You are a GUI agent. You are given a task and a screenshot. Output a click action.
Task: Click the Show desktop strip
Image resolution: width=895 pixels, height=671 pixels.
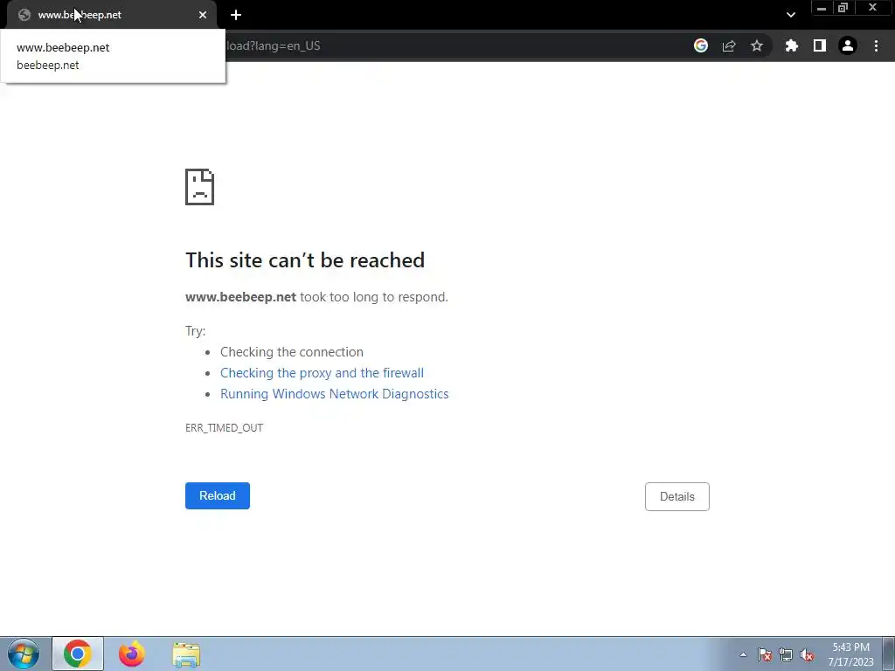[x=889, y=654]
